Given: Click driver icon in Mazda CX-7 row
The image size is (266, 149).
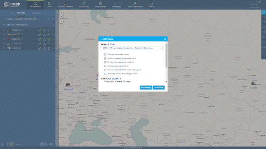Looking at the screenshot, I should 44,30.
